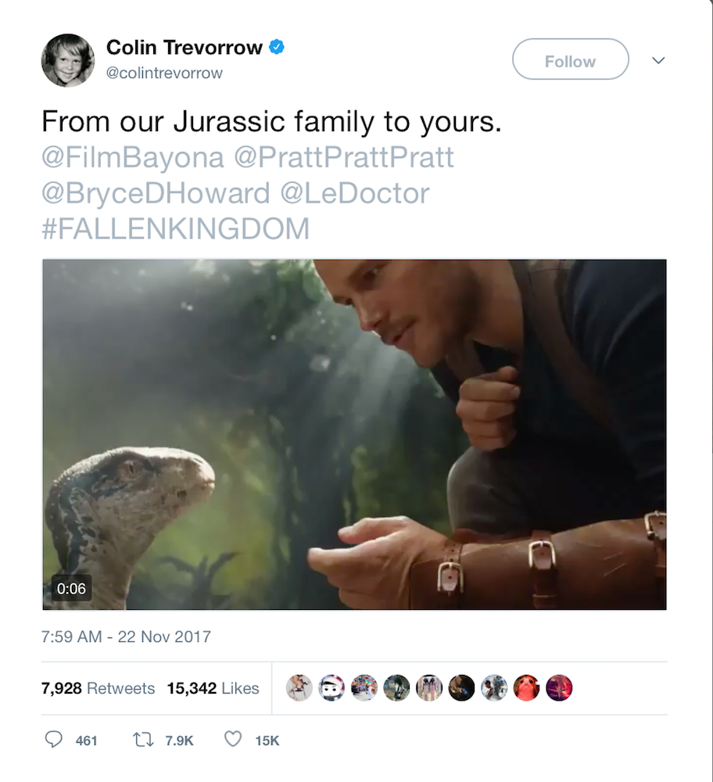Click the cartoon face with red hat avatar
Viewport: 713px width, 782px height.
click(x=331, y=687)
